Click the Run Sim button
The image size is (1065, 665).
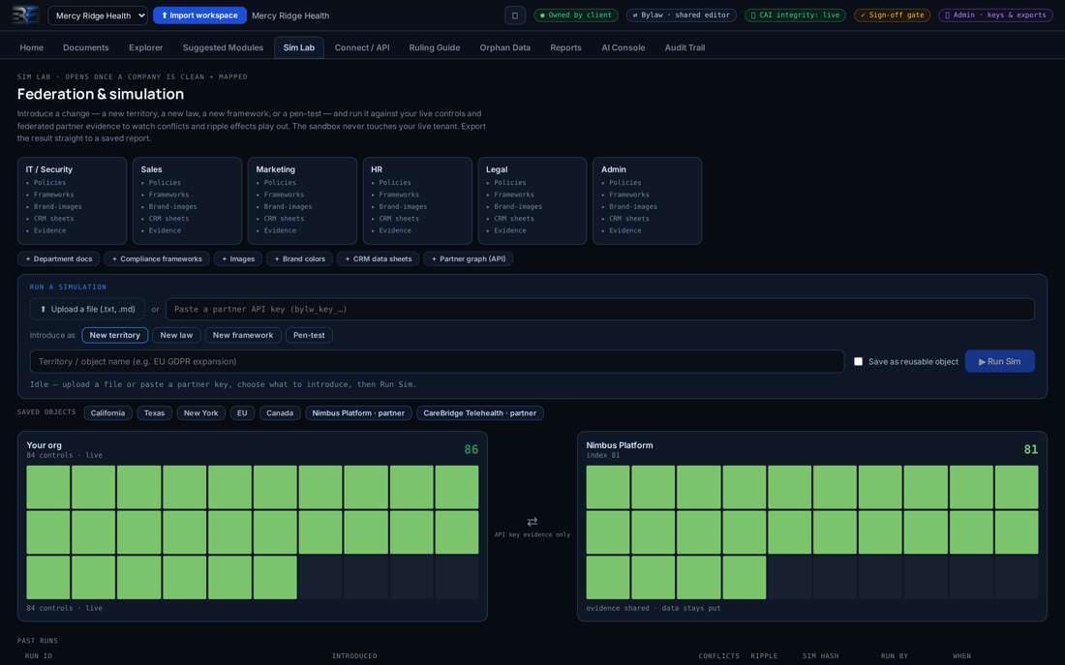pos(999,361)
